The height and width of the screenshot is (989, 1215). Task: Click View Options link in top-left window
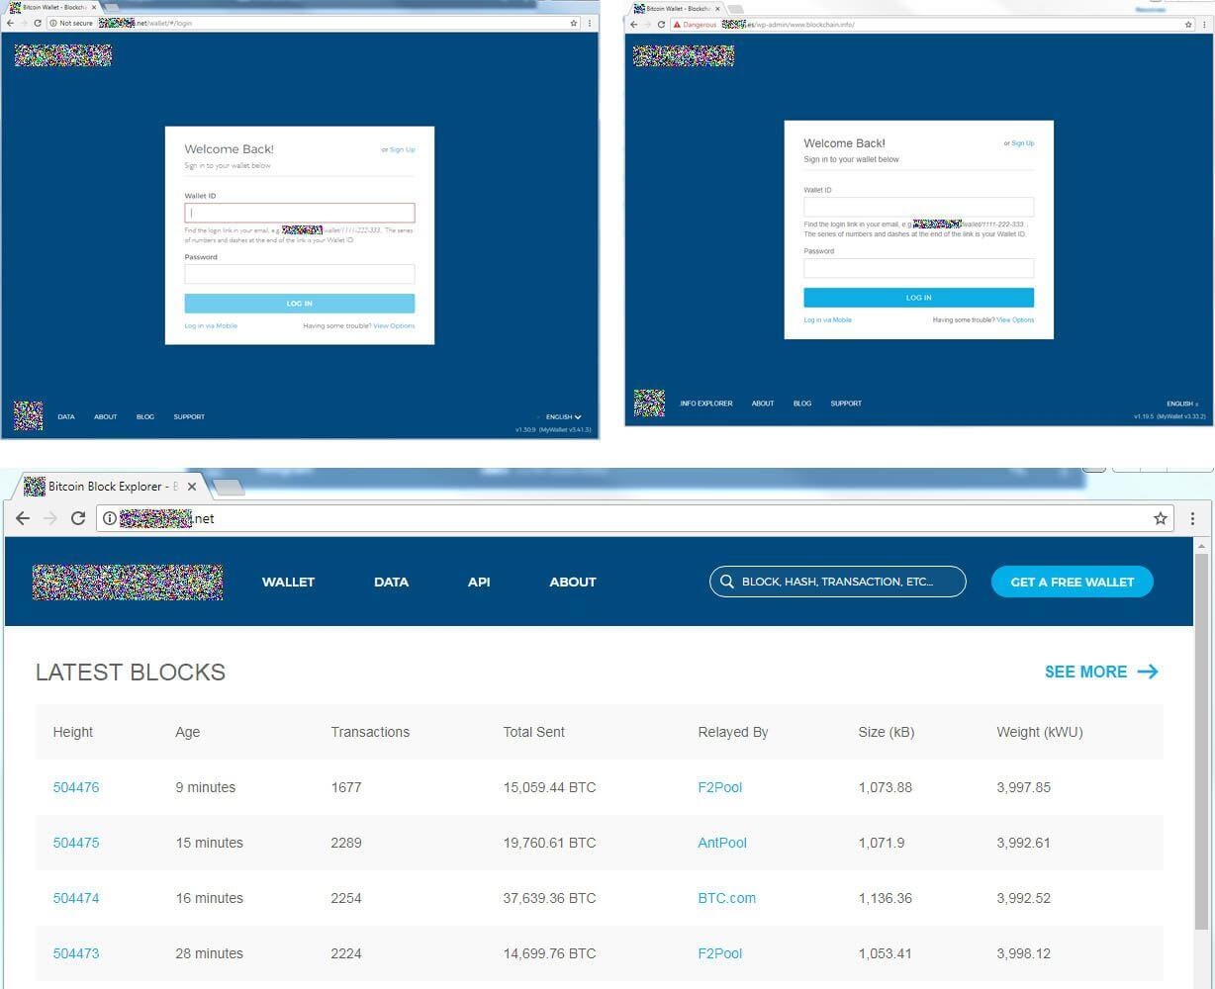click(x=394, y=325)
